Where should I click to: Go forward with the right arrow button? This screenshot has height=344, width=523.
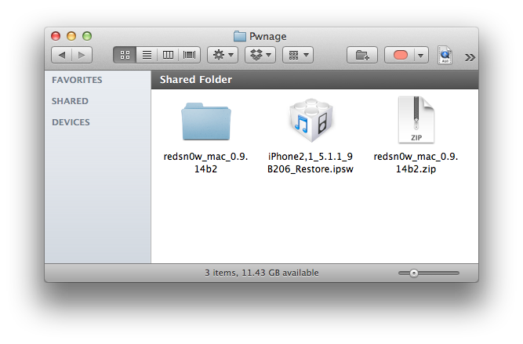point(82,55)
